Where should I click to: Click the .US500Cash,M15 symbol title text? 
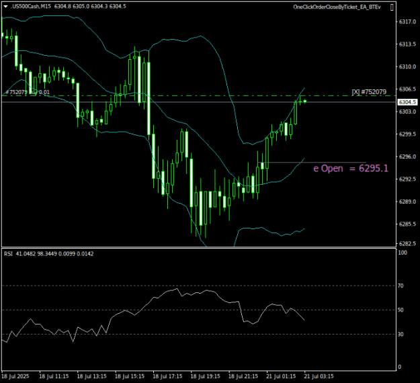tap(31, 6)
